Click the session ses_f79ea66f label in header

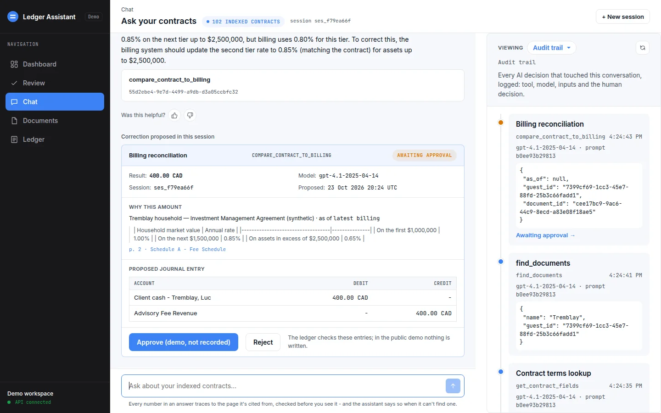tap(320, 21)
